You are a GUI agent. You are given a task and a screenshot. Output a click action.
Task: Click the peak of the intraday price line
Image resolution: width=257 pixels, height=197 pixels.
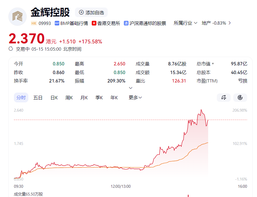pyautogui.click(x=201, y=110)
